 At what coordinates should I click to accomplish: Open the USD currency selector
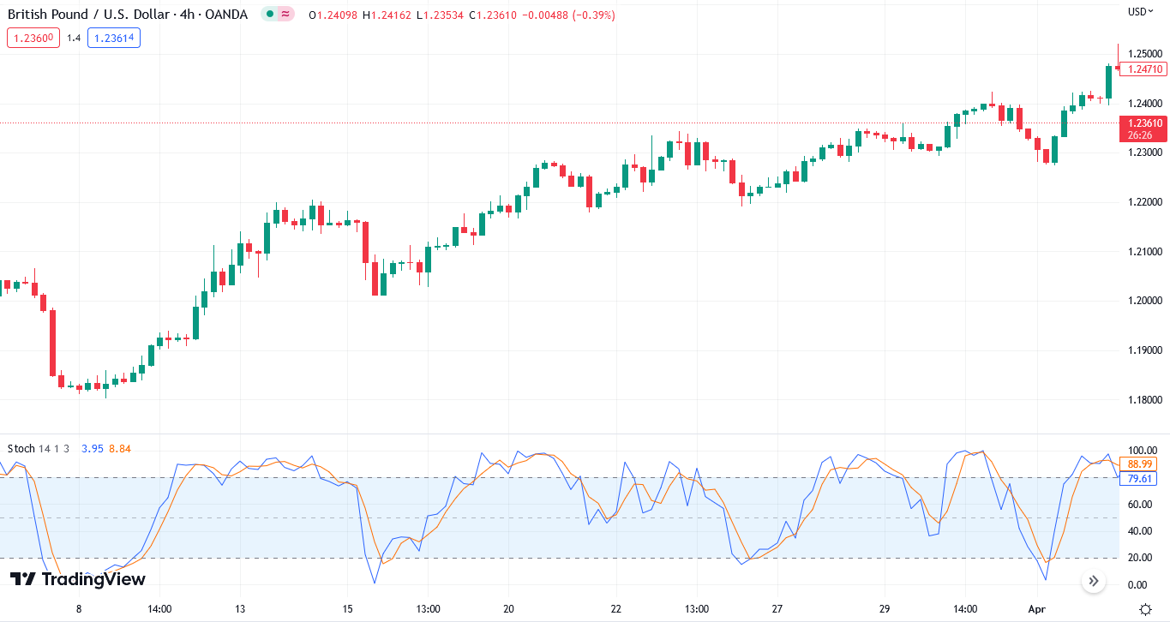coord(1139,12)
